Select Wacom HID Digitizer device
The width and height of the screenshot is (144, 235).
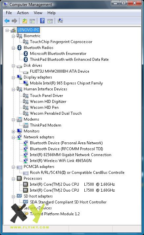pos(48,102)
